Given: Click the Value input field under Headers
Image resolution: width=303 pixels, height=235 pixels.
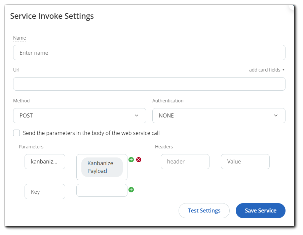Looking at the screenshot, I should tap(245, 161).
